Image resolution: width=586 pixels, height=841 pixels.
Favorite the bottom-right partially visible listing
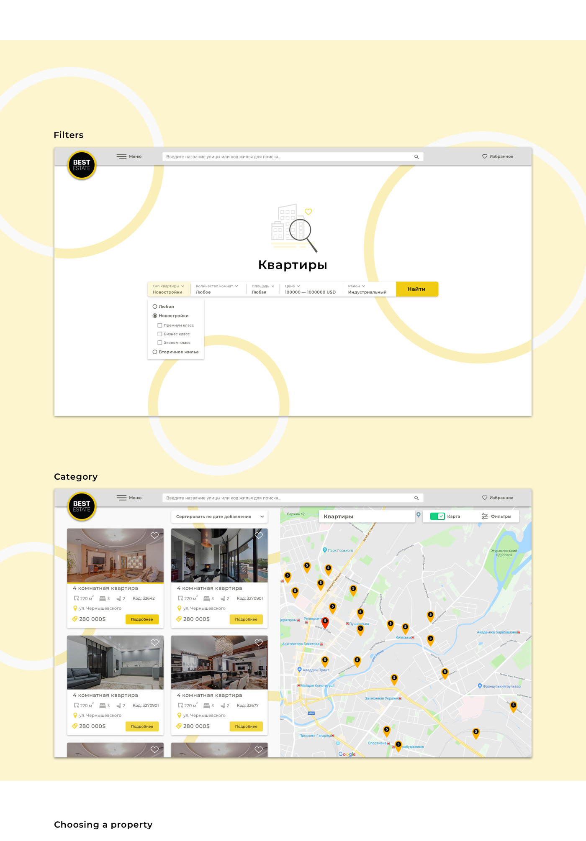click(x=259, y=750)
